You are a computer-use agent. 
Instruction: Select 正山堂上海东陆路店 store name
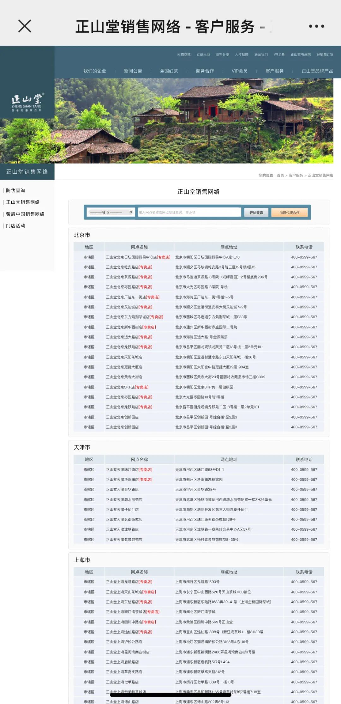tap(122, 602)
